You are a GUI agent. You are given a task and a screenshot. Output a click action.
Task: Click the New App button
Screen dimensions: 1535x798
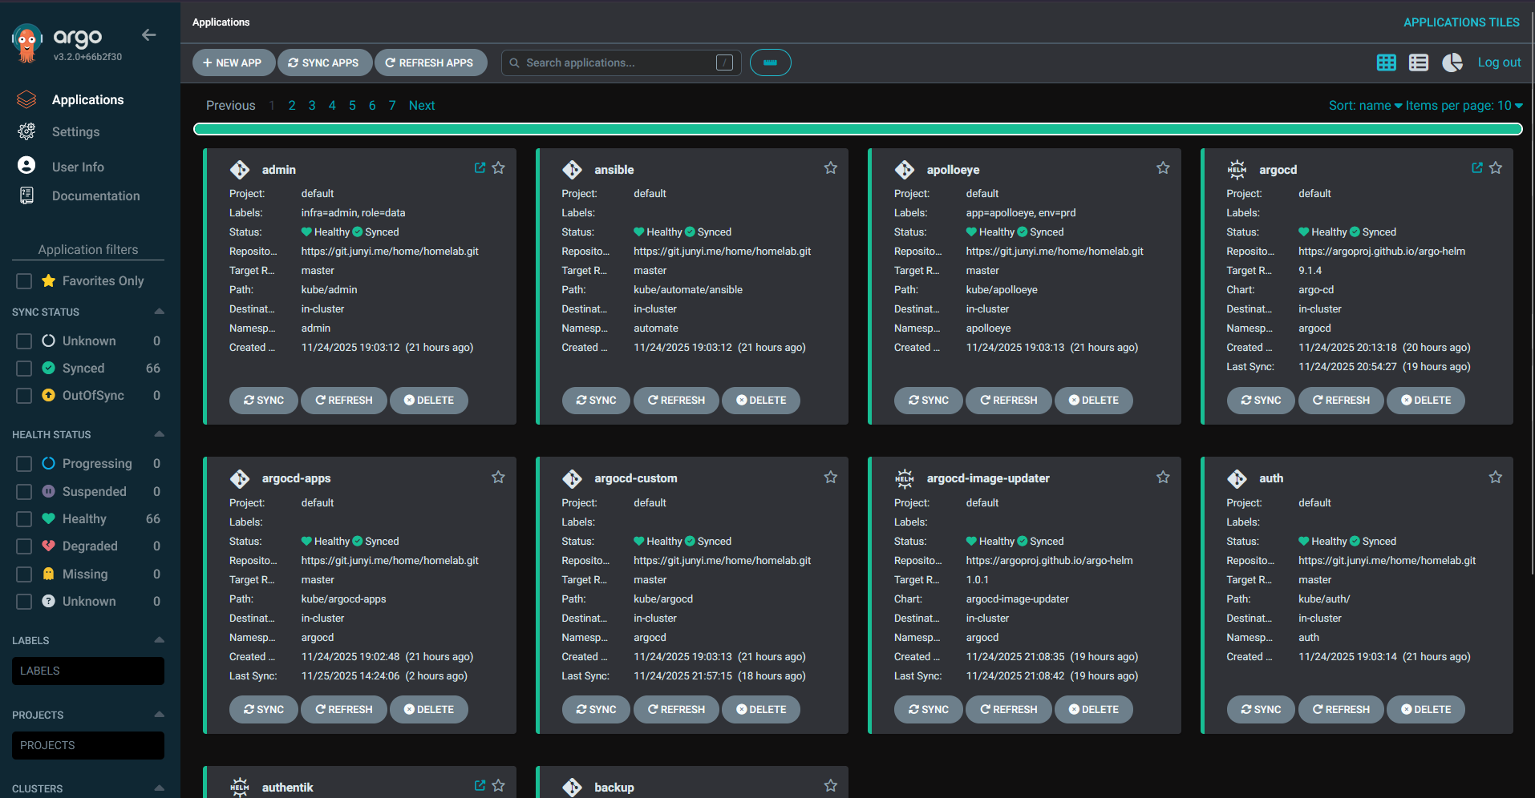(x=233, y=62)
